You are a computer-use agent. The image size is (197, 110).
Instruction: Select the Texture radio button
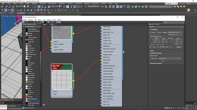pos(150,32)
